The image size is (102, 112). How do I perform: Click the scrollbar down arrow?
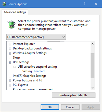[x=93, y=88]
